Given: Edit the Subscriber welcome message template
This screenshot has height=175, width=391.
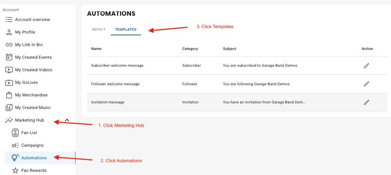Looking at the screenshot, I should tap(366, 66).
